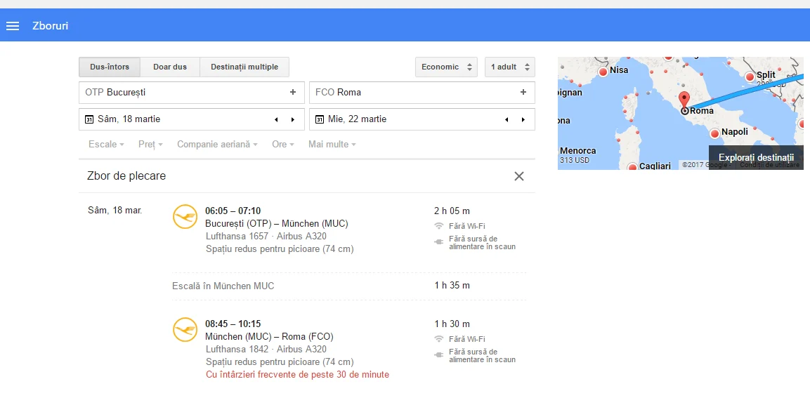Open the Economic class dropdown
Viewport: 810px width, 398px height.
(446, 67)
